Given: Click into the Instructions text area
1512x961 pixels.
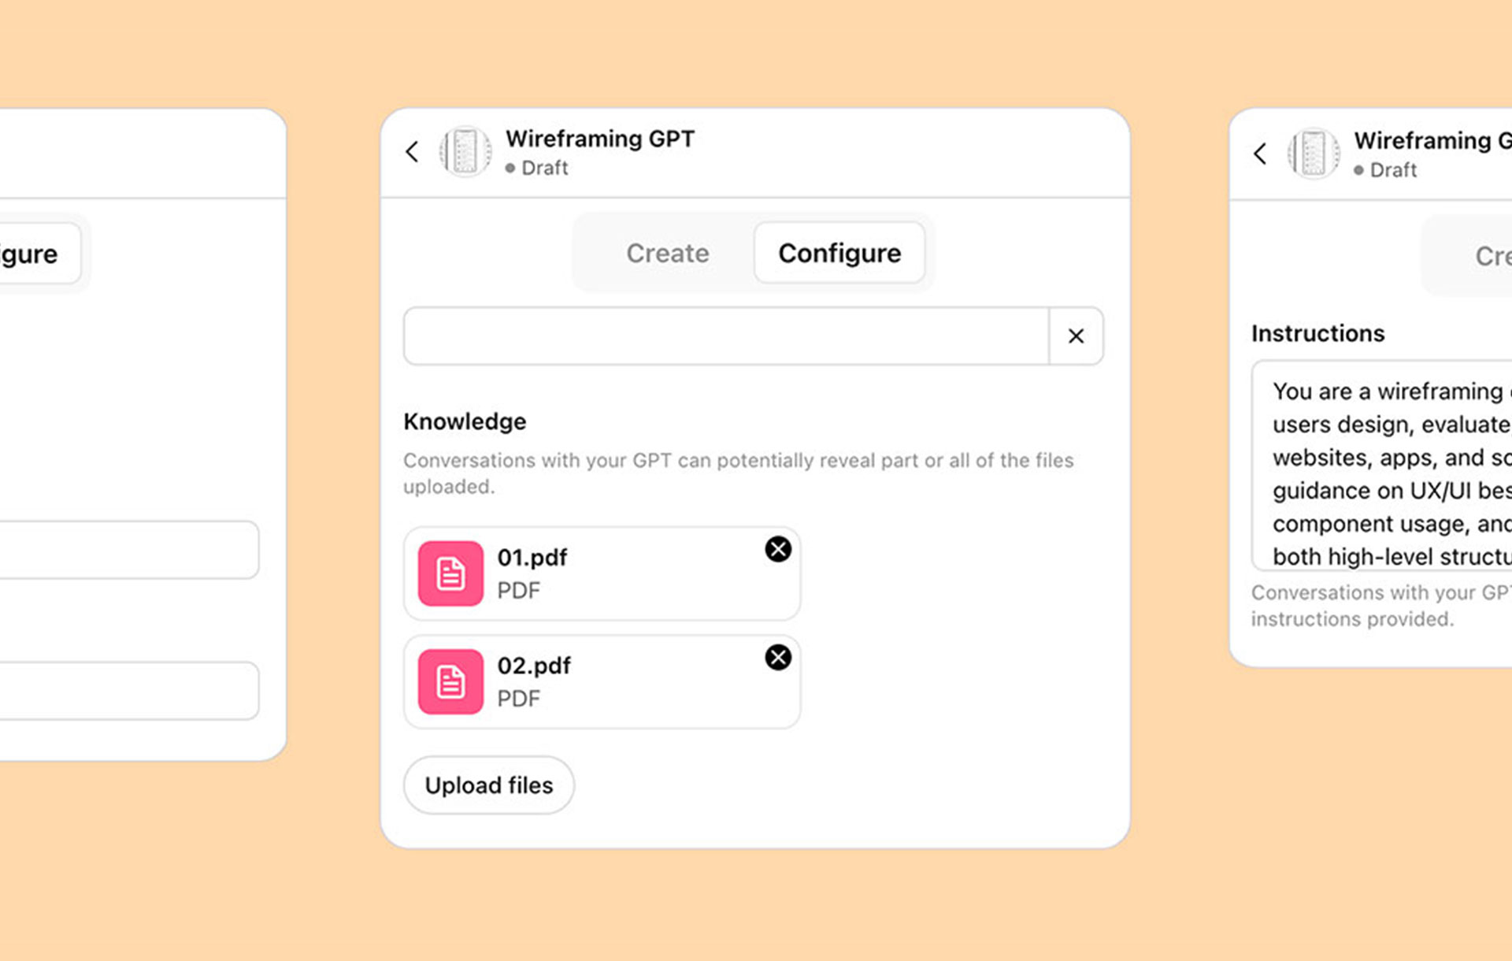Looking at the screenshot, I should [1382, 466].
